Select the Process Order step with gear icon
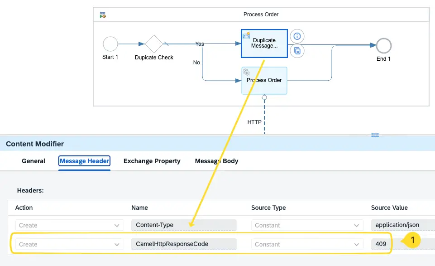Viewport: 435px width, 266px height. pos(264,80)
